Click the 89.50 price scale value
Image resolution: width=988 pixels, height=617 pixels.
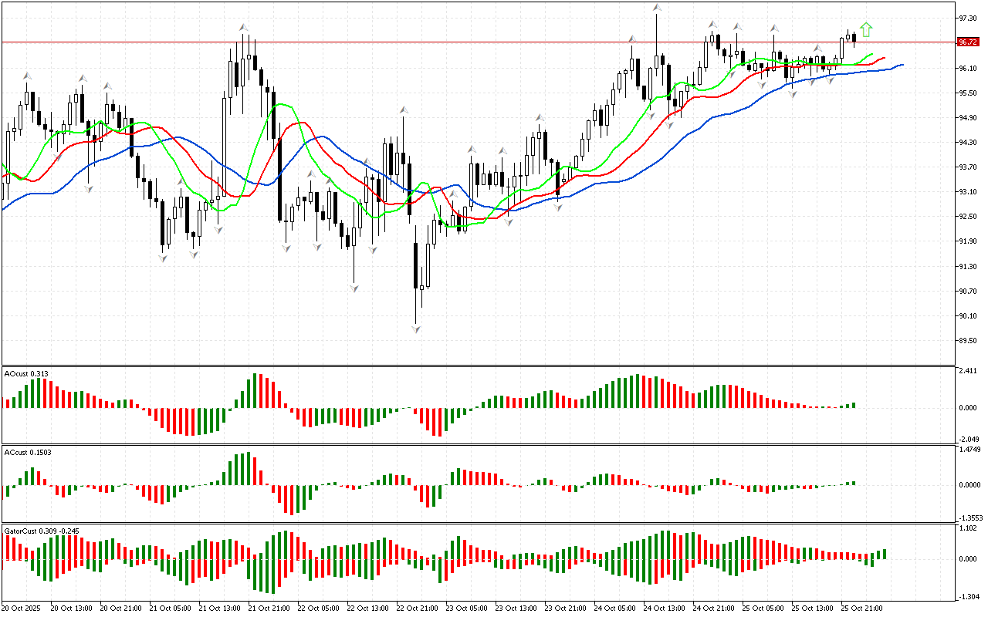pos(967,340)
